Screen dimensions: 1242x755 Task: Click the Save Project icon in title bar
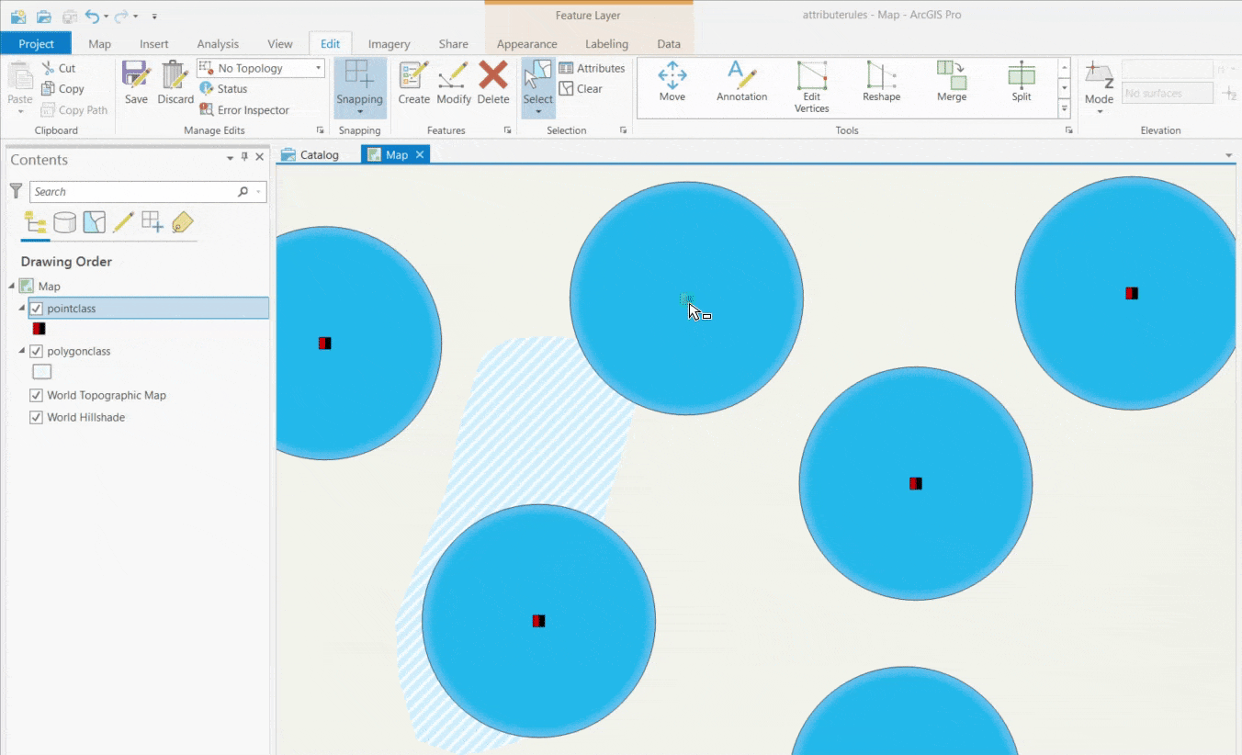(70, 16)
